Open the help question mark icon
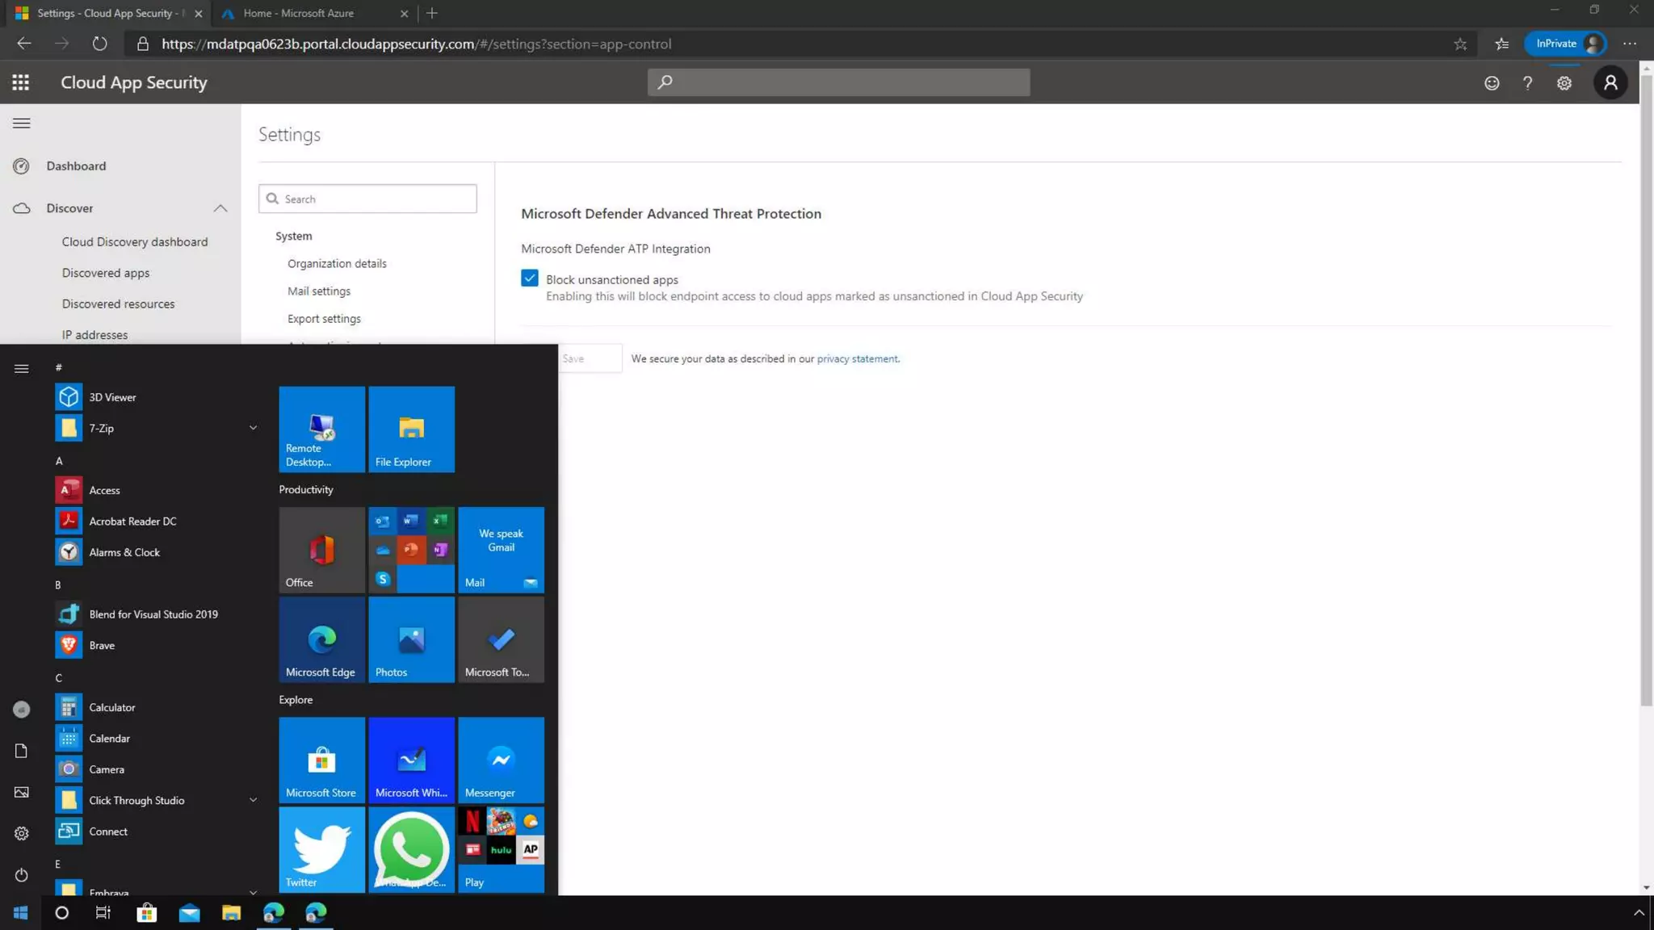This screenshot has width=1654, height=930. point(1527,83)
